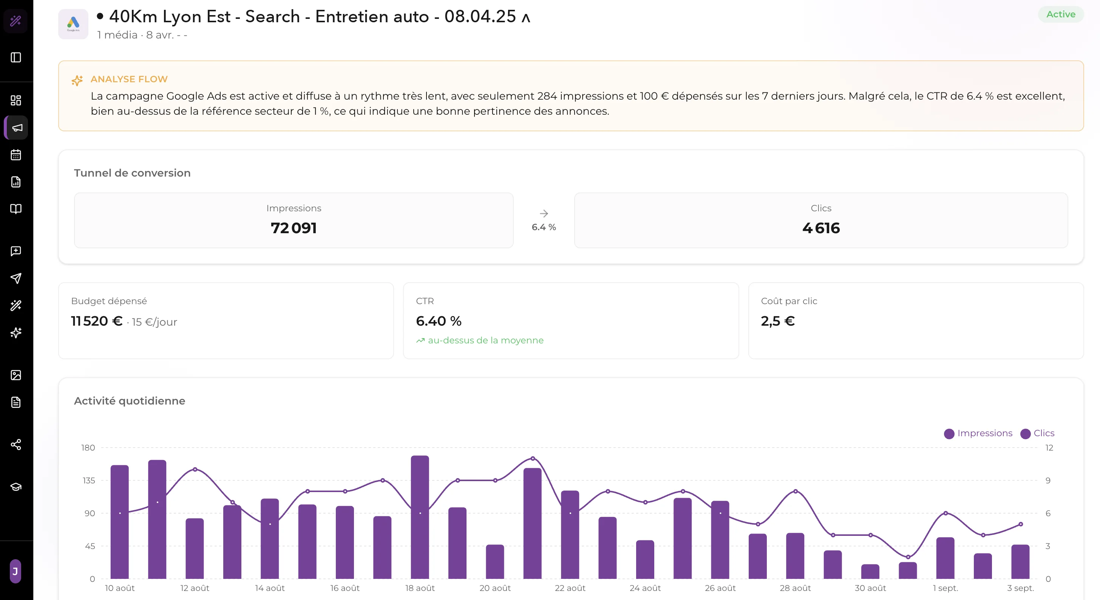This screenshot has height=600, width=1100.
Task: Select the 18 août impressions bar
Action: click(x=420, y=517)
